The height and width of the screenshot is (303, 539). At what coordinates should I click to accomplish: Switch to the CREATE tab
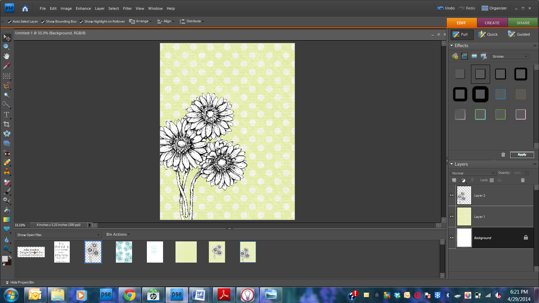(492, 23)
